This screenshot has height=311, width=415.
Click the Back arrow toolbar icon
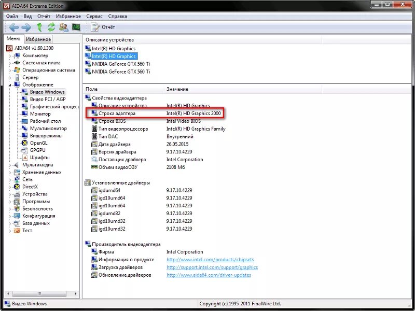(x=14, y=27)
